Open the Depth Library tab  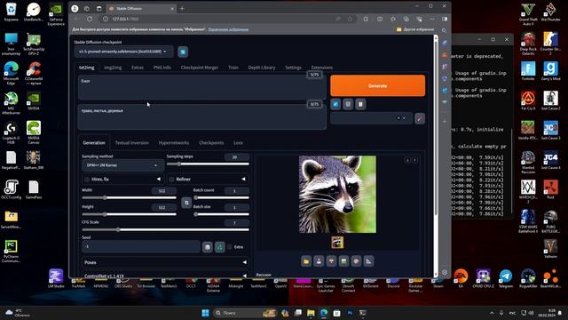[262, 68]
